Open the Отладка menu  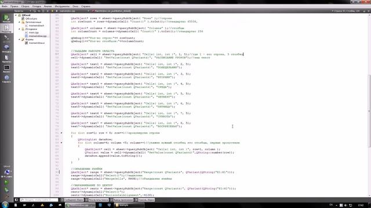point(37,6)
